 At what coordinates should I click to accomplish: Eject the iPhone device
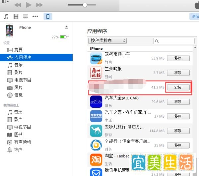(x=67, y=27)
